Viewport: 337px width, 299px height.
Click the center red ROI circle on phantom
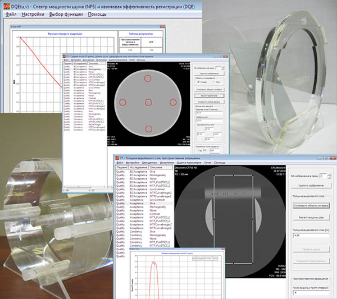[x=148, y=103]
